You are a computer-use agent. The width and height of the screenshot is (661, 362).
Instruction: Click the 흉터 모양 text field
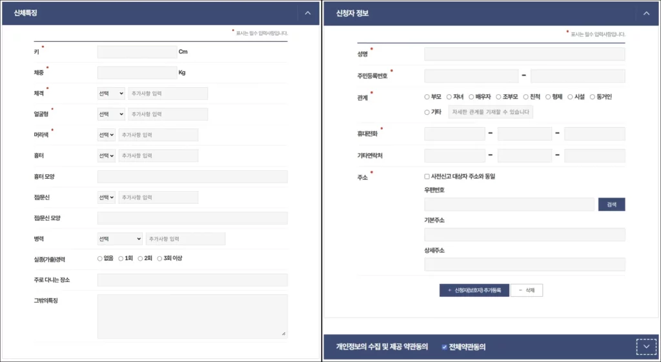point(192,177)
